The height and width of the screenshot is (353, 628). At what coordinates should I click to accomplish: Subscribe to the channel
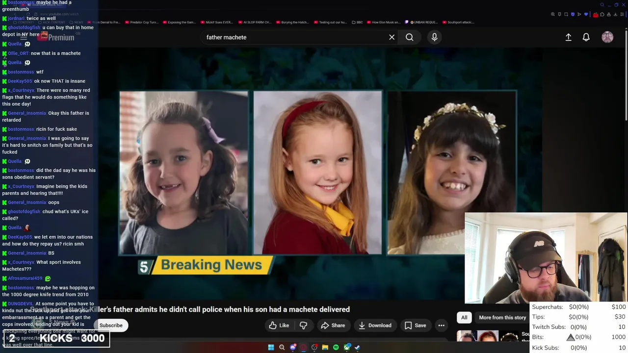111,325
